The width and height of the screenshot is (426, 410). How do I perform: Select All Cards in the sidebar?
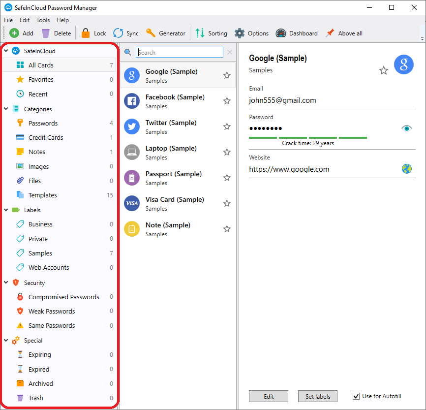point(60,65)
